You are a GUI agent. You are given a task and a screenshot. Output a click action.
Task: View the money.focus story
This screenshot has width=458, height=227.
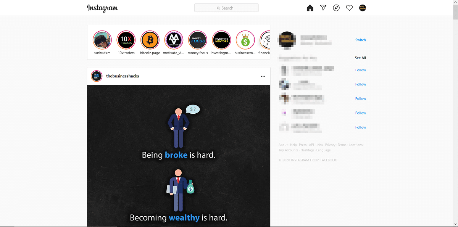coord(198,40)
